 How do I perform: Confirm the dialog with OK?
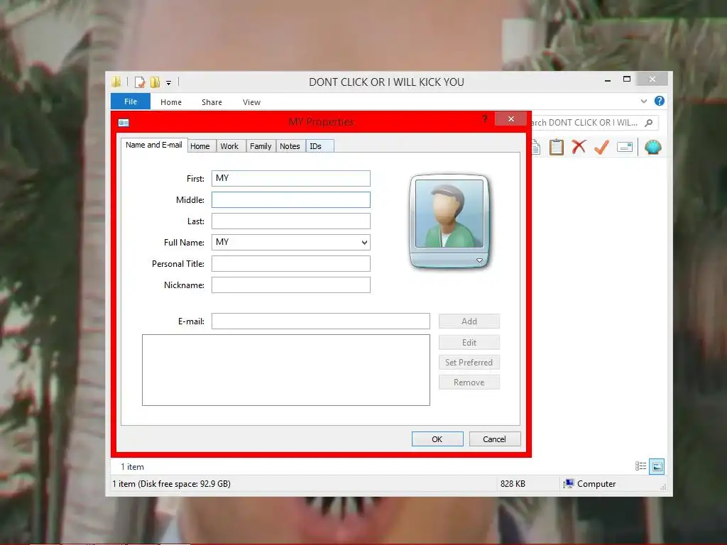437,439
